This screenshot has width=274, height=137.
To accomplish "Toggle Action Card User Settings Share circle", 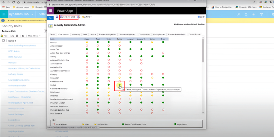I will point(163,53).
